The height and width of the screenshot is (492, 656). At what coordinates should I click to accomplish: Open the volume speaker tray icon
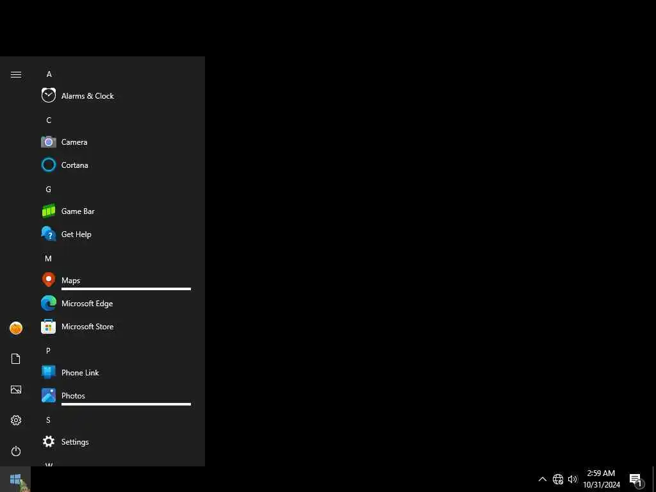click(573, 479)
